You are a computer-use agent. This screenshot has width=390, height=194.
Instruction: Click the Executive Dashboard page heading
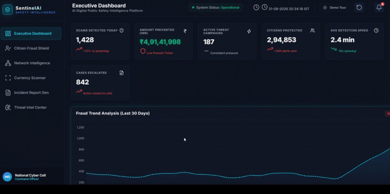tap(99, 5)
